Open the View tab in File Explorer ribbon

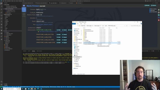point(84,24)
